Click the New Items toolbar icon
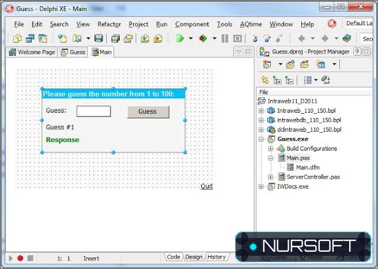This screenshot has width=378, height=269. click(x=62, y=38)
